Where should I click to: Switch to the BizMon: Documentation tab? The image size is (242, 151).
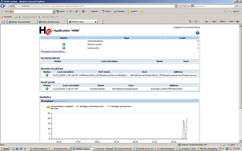pos(23,22)
